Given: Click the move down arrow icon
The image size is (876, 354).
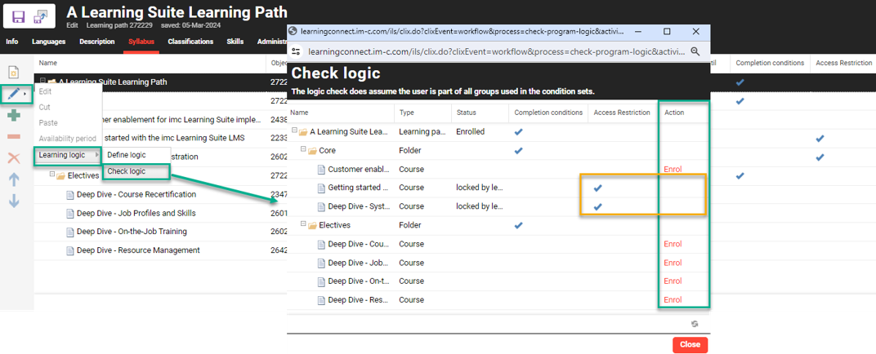Looking at the screenshot, I should [14, 201].
